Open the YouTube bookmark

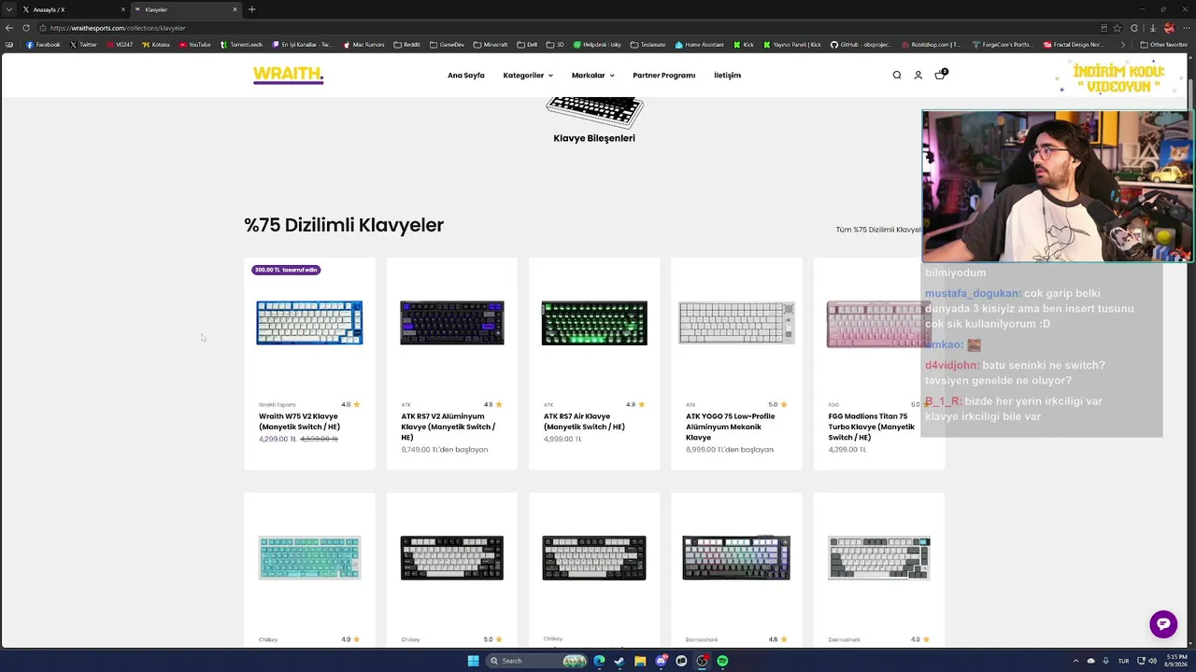click(194, 45)
